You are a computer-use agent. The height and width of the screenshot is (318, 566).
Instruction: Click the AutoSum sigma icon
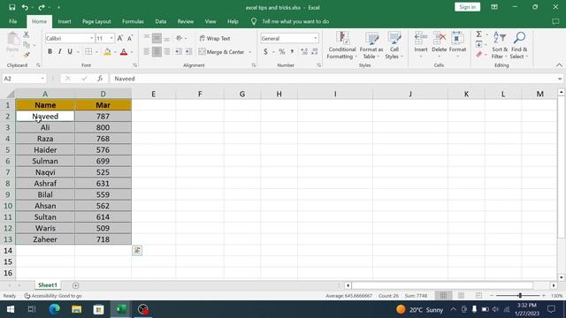click(x=478, y=34)
